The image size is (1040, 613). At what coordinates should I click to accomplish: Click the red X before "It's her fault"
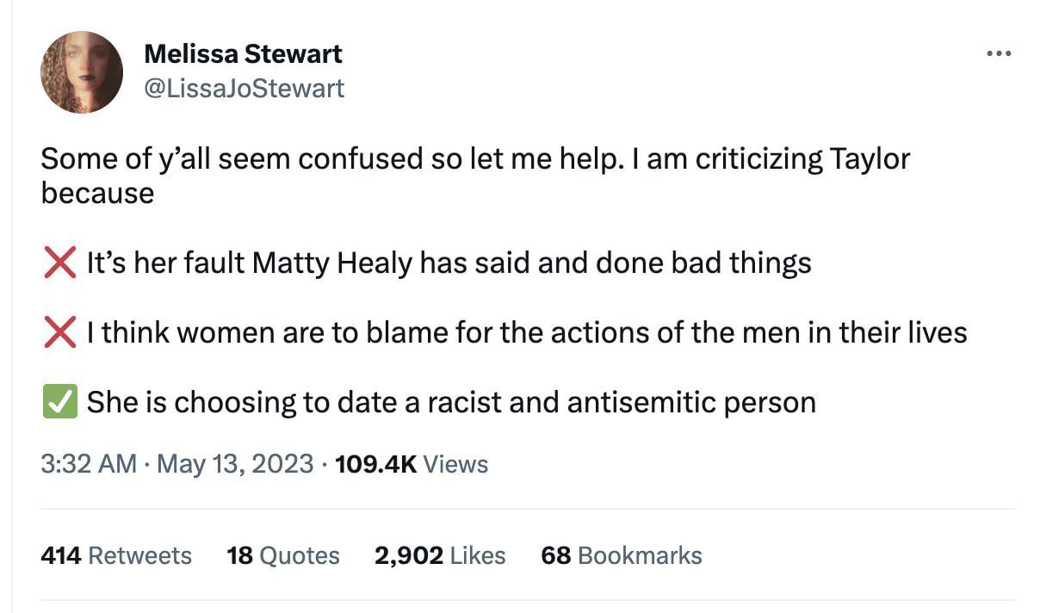59,263
